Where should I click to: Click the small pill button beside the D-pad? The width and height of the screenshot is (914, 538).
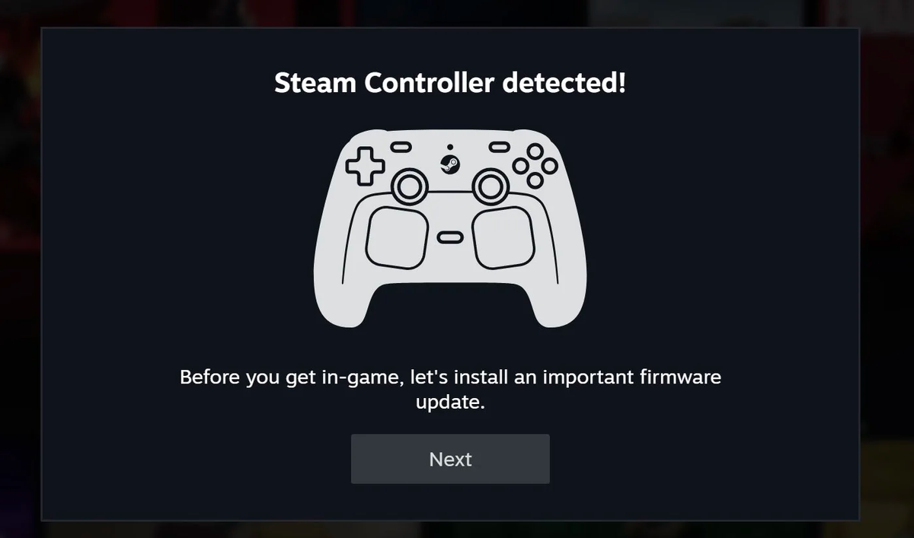tap(401, 147)
